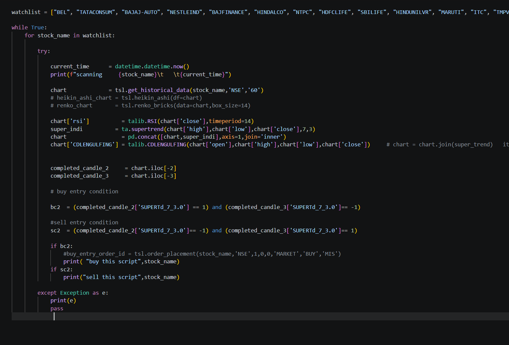
Task: Click the "if bc2:" statement
Action: (x=62, y=246)
